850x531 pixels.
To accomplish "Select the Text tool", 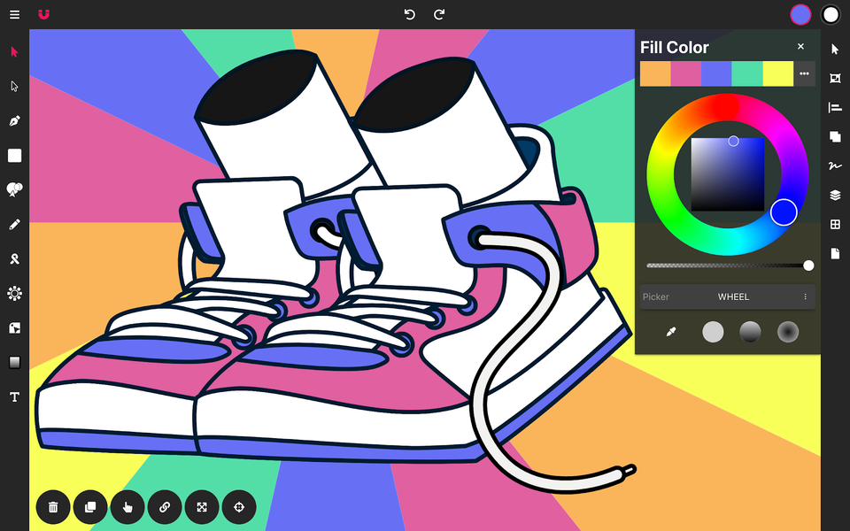I will click(x=14, y=396).
